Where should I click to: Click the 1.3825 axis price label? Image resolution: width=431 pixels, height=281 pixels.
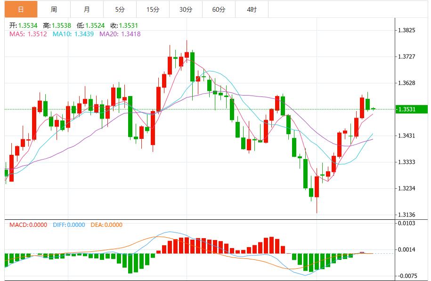(405, 29)
